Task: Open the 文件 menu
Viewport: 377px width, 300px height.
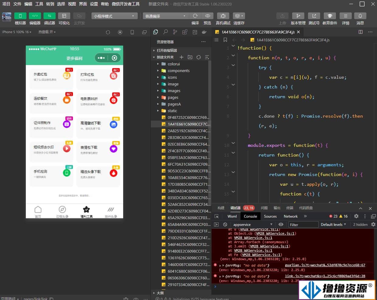Action: (x=17, y=4)
